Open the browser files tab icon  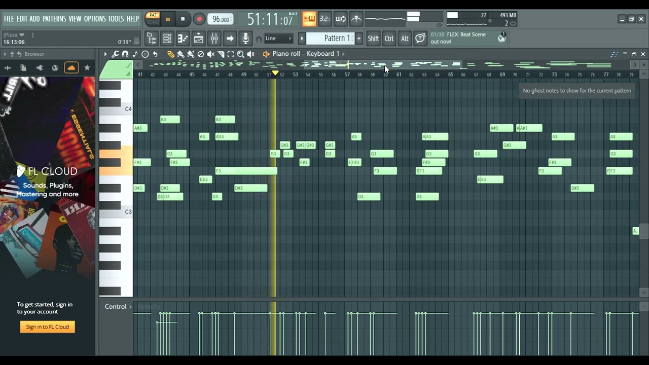(x=23, y=67)
